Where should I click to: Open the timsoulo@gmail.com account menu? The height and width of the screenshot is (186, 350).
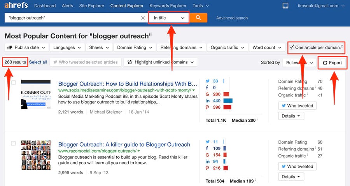point(321,6)
